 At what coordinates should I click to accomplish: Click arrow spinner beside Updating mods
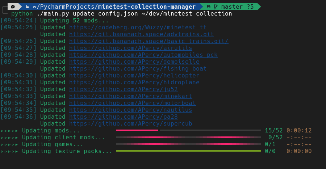click(x=9, y=131)
